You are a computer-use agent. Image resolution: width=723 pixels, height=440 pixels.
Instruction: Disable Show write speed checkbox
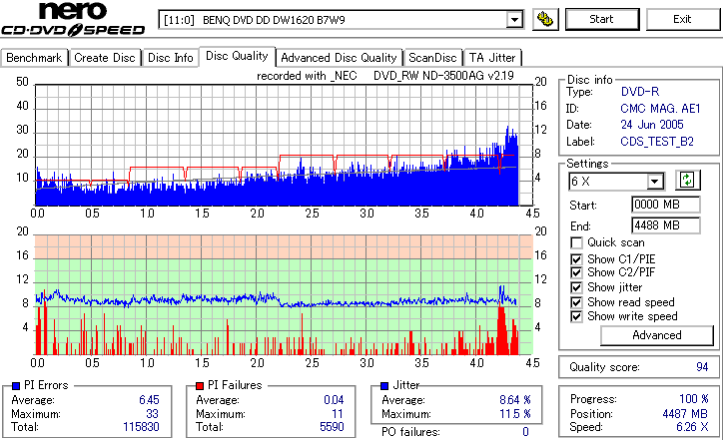point(576,316)
